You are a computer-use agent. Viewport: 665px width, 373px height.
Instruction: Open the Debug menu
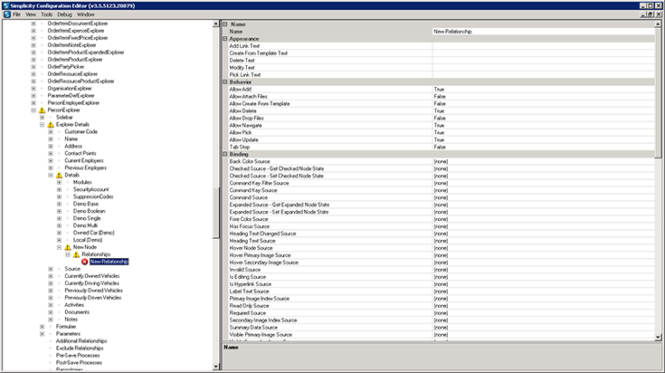pyautogui.click(x=64, y=14)
